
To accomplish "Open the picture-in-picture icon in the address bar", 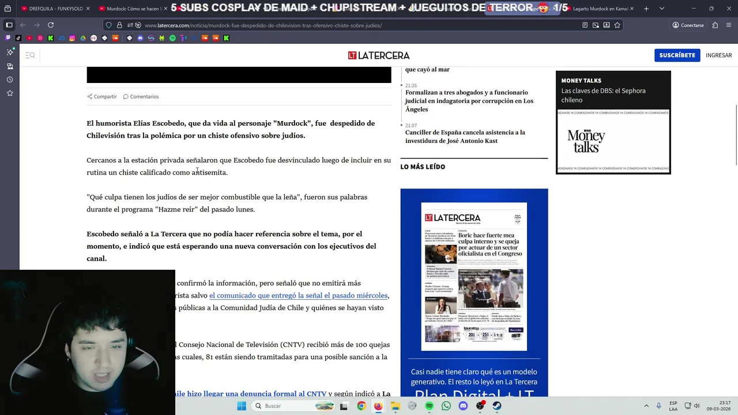I will (596, 25).
